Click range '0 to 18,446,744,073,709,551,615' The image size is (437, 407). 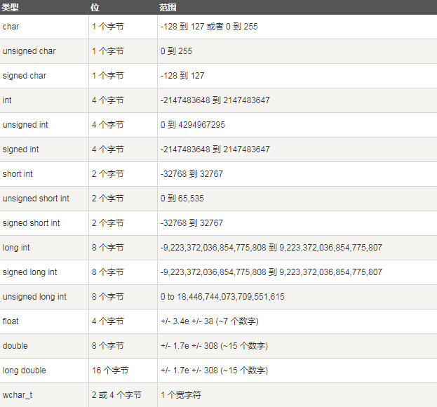pos(222,297)
